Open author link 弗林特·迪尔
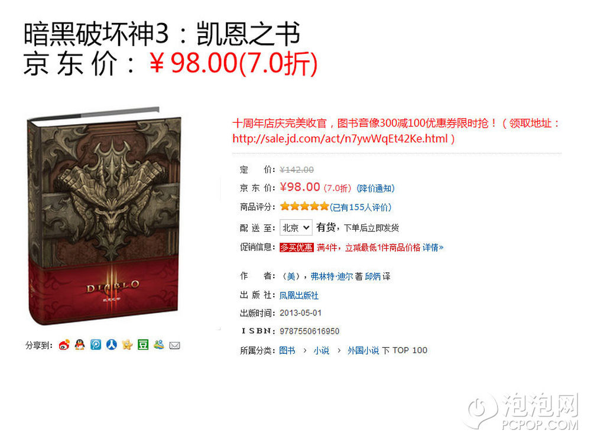 pos(332,276)
